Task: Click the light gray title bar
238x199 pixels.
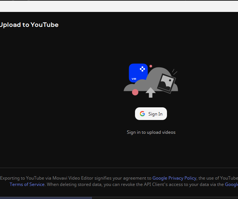Action: pos(119,6)
